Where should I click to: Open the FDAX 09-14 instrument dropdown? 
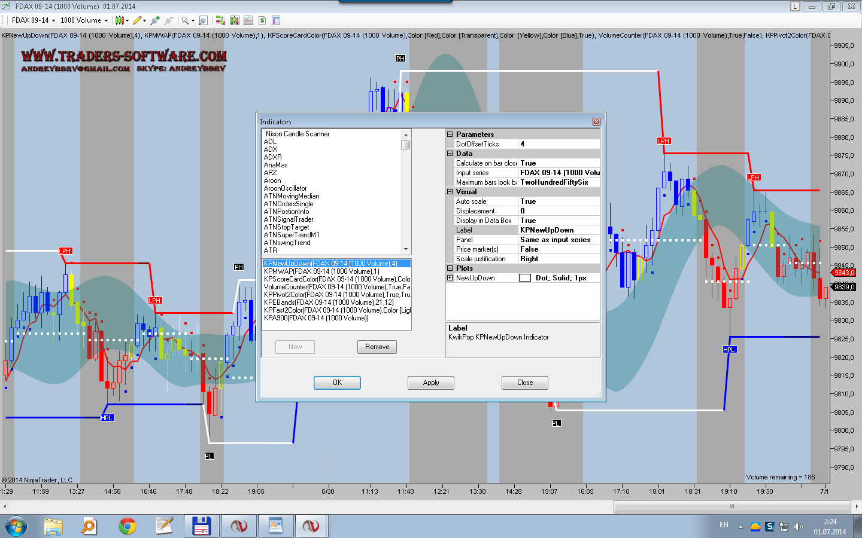point(34,20)
